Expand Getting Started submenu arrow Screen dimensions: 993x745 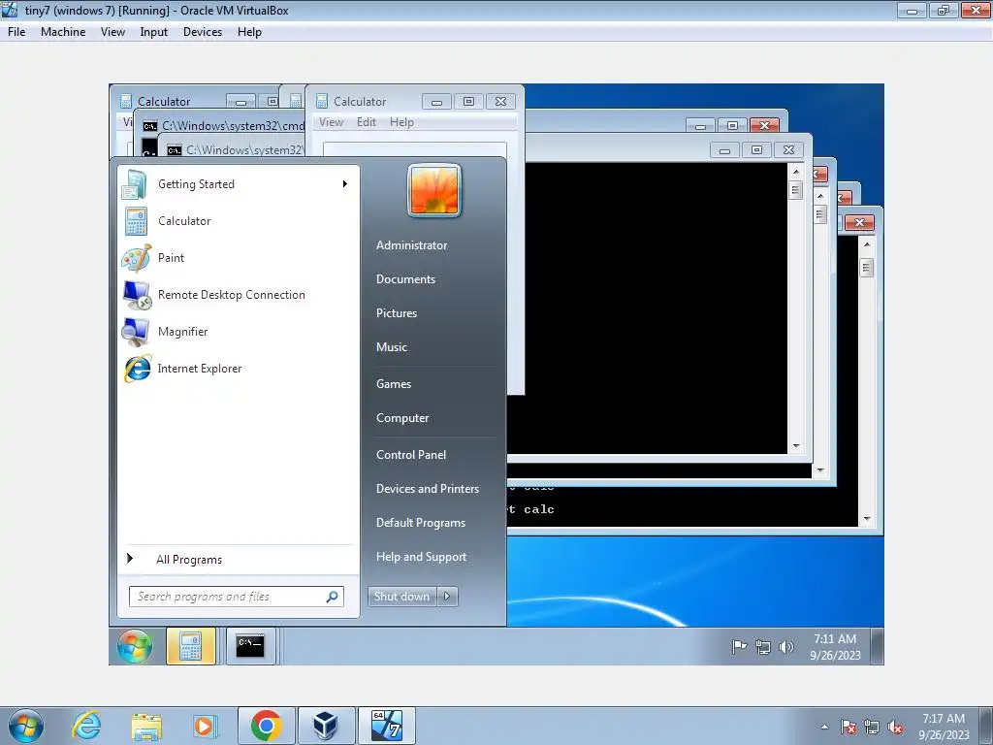344,184
